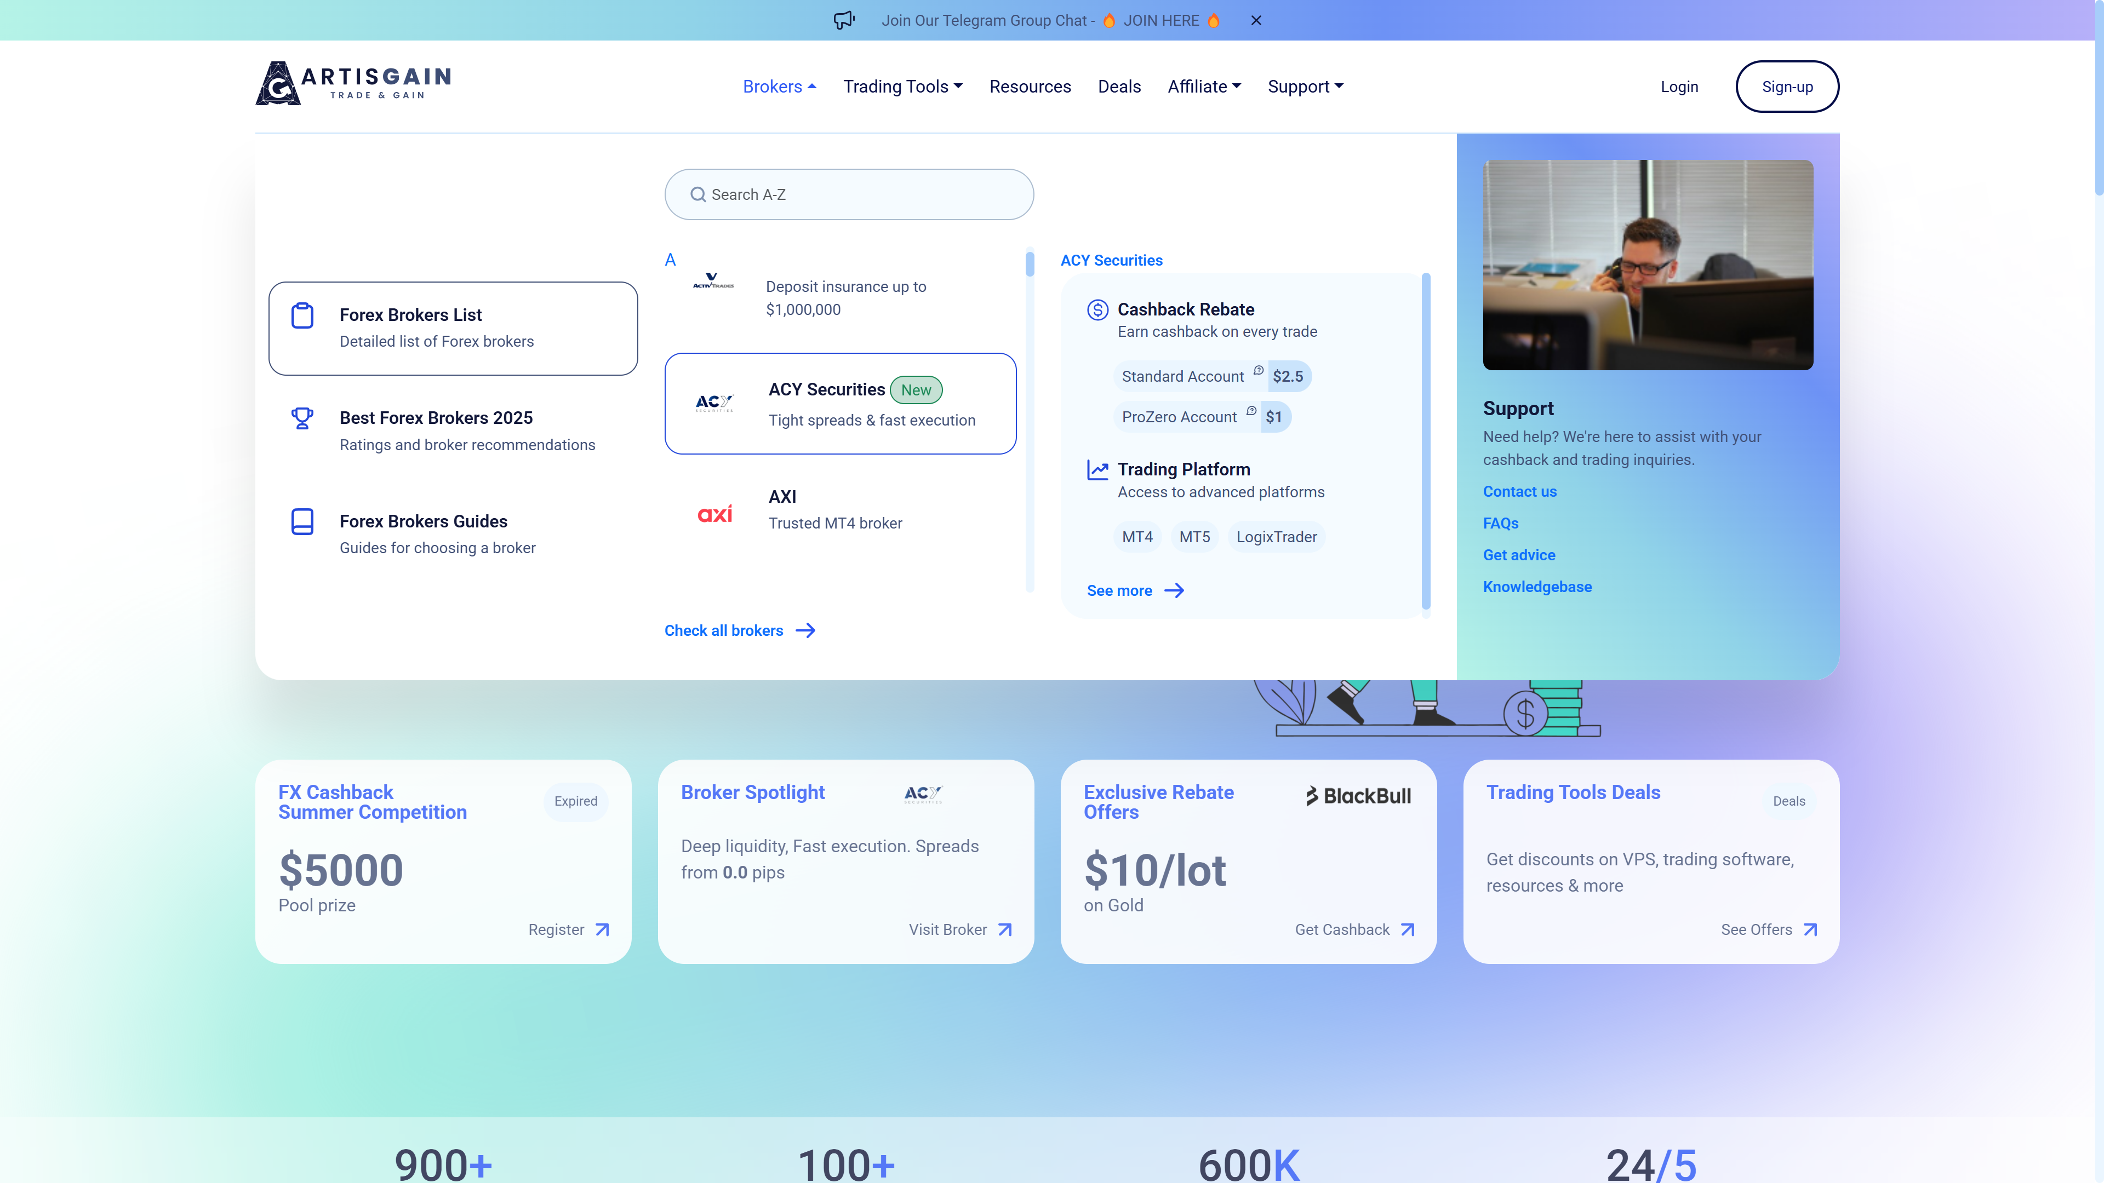Click arrow icon next to Visit Broker
2104x1183 pixels.
(1005, 930)
